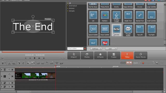Filter titles by Artistic category

tap(72, 8)
